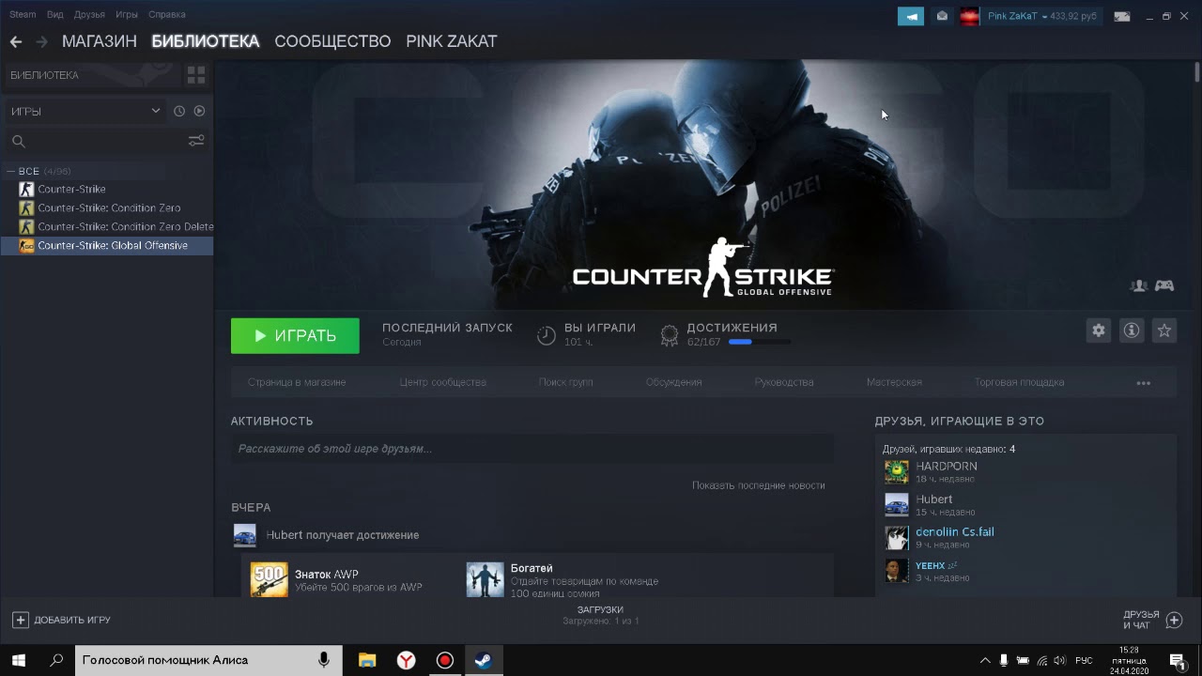Open the Steam menu

(x=23, y=14)
